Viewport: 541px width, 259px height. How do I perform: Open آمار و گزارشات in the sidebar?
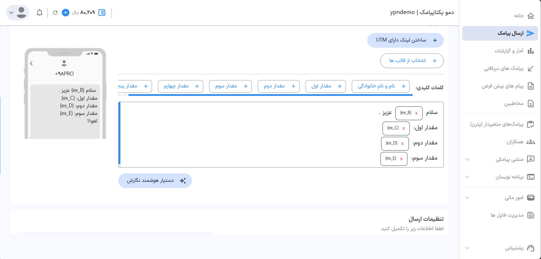(x=514, y=51)
